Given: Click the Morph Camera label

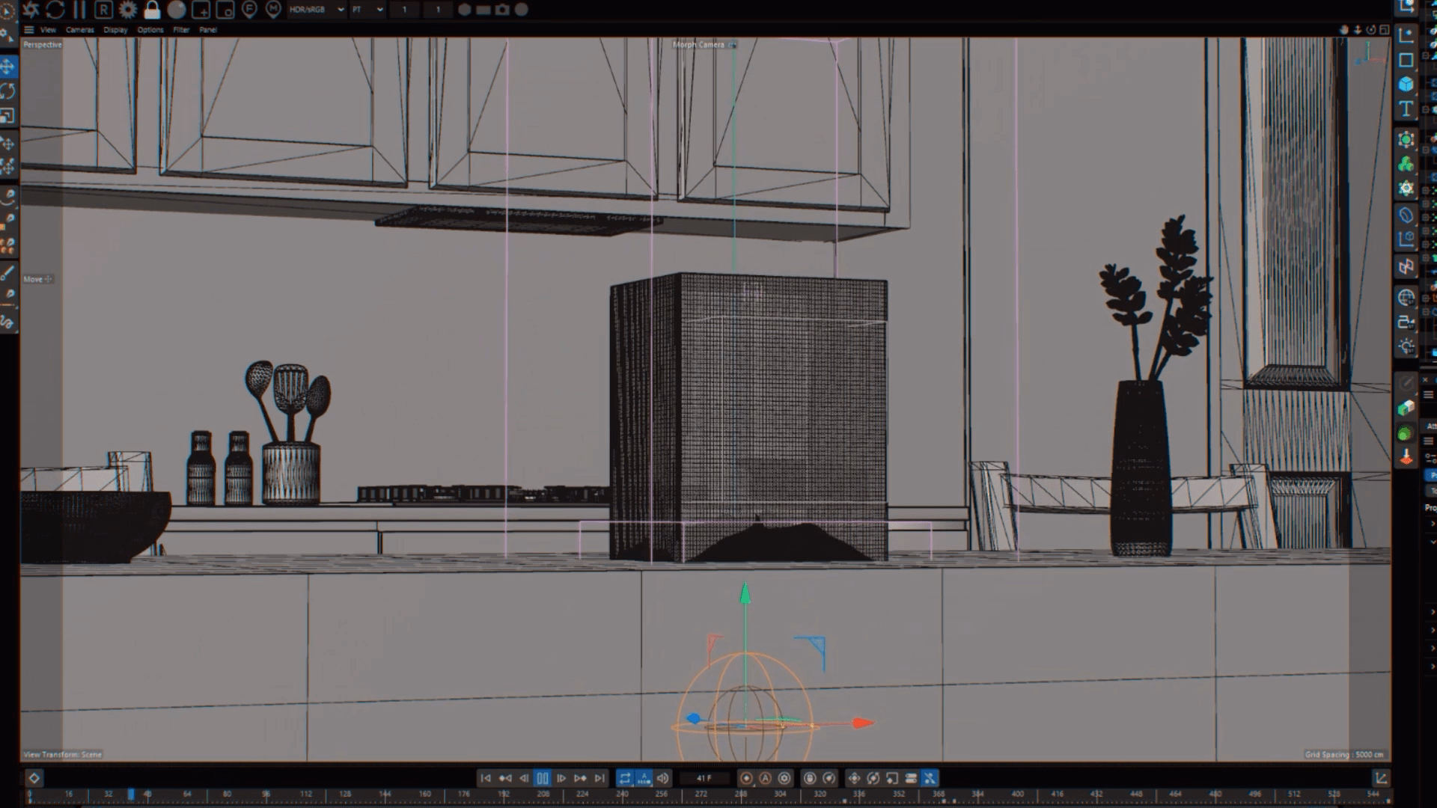Looking at the screenshot, I should coord(698,45).
